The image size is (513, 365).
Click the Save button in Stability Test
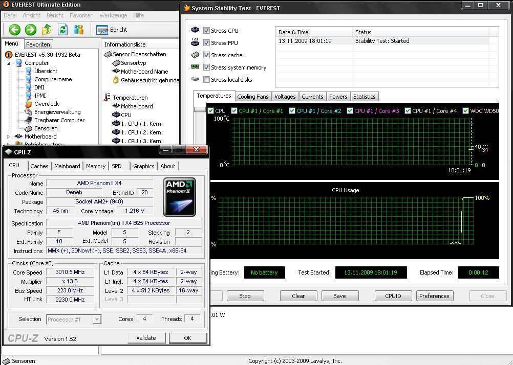coord(339,295)
